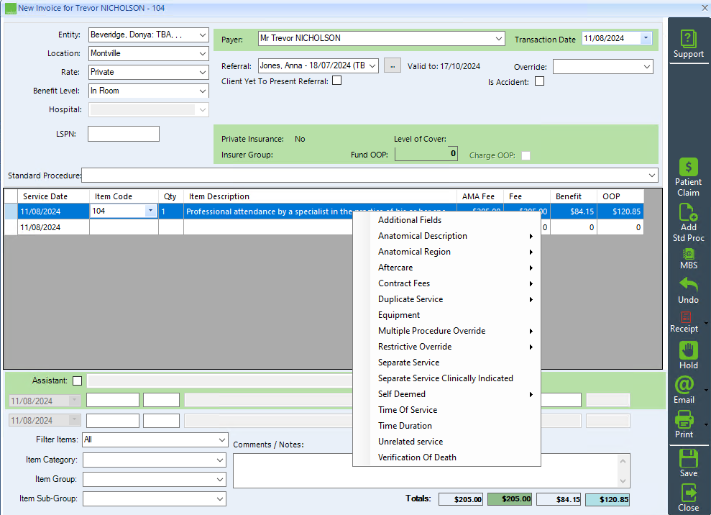Click the Benefit cell showing $84.15
Image resolution: width=711 pixels, height=515 pixels.
coord(574,211)
